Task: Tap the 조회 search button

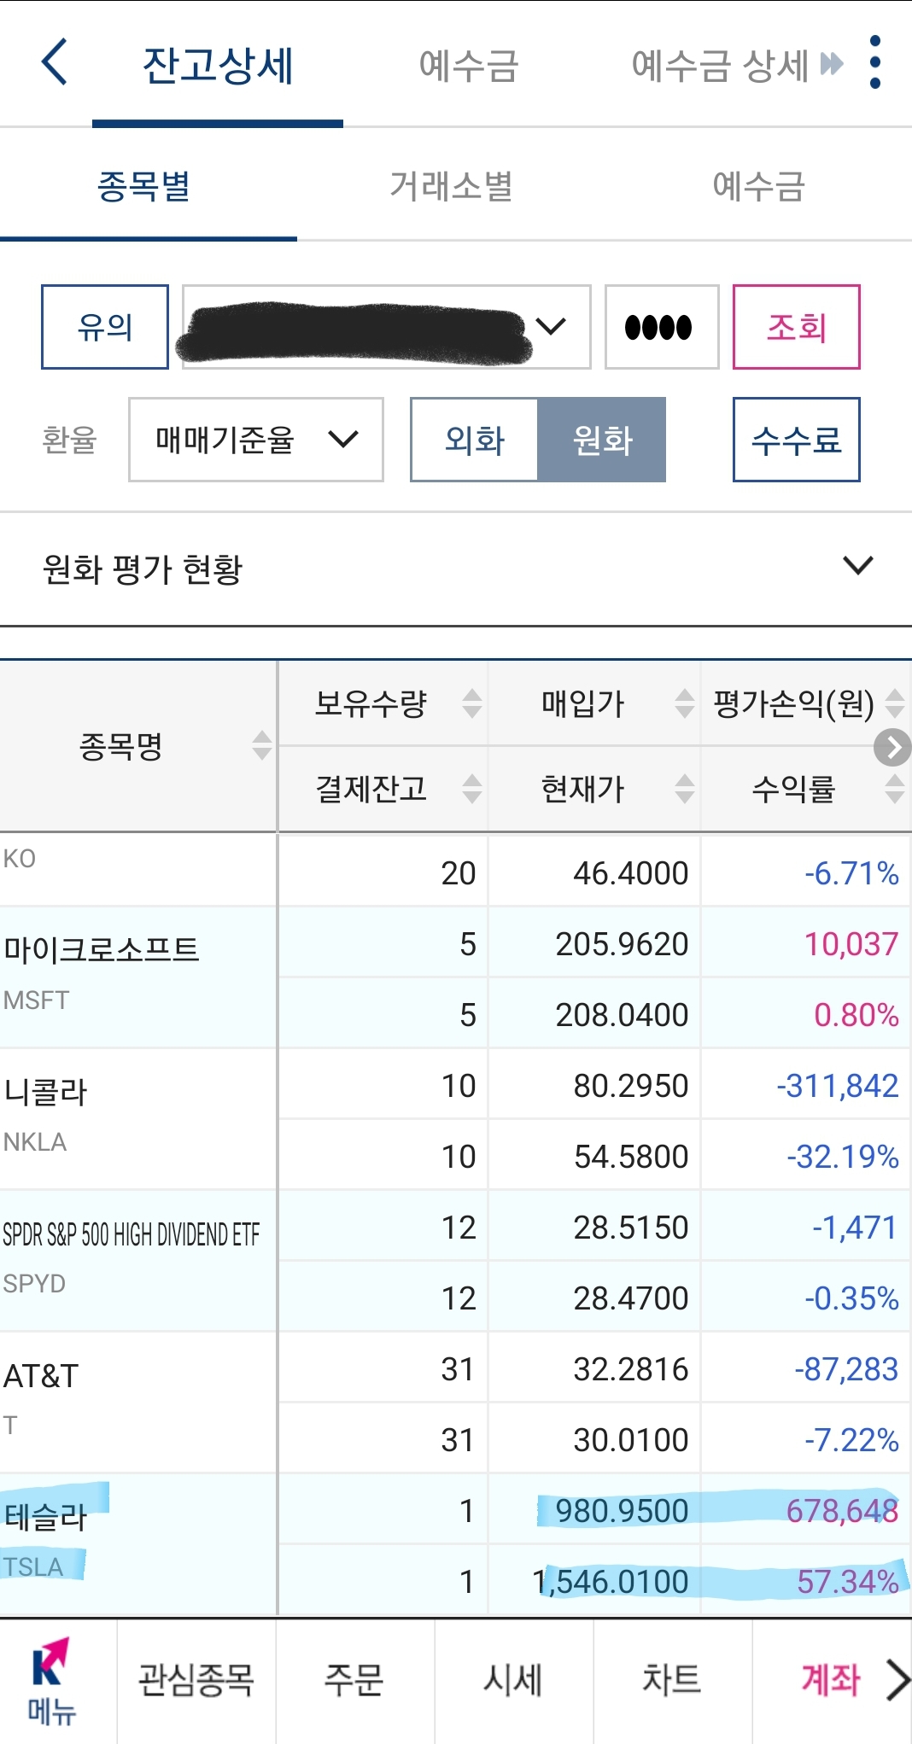Action: click(796, 327)
